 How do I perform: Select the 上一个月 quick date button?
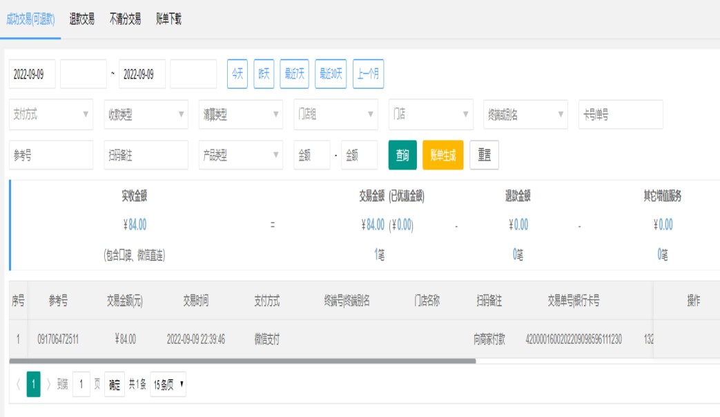pyautogui.click(x=368, y=74)
